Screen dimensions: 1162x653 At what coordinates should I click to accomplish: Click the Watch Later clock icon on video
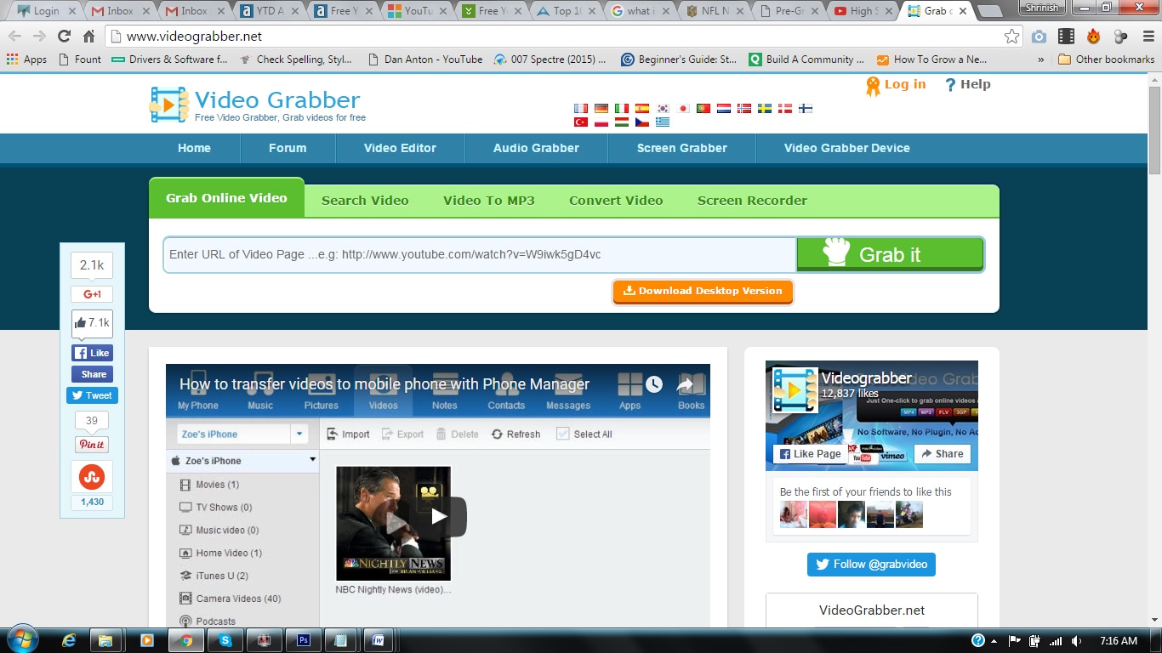653,384
